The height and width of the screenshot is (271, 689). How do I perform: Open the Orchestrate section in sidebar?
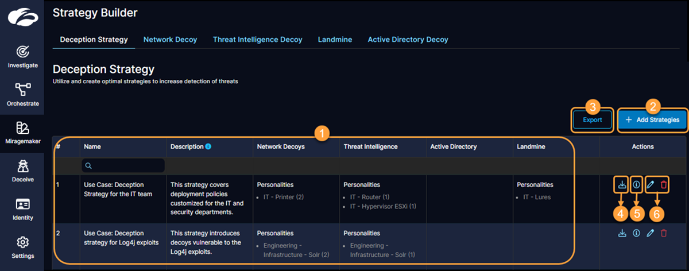click(22, 94)
